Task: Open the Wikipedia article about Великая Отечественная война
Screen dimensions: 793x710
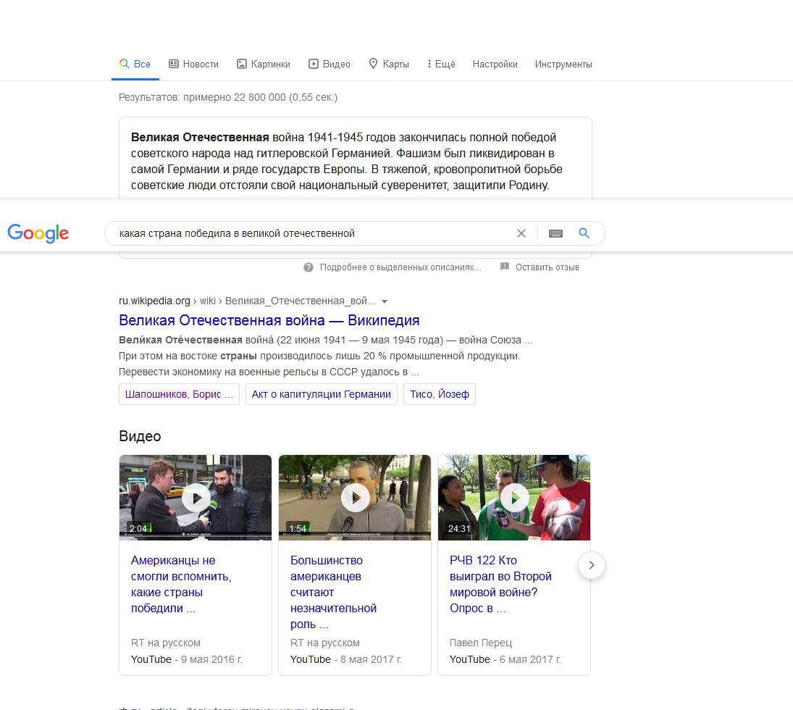Action: (269, 319)
